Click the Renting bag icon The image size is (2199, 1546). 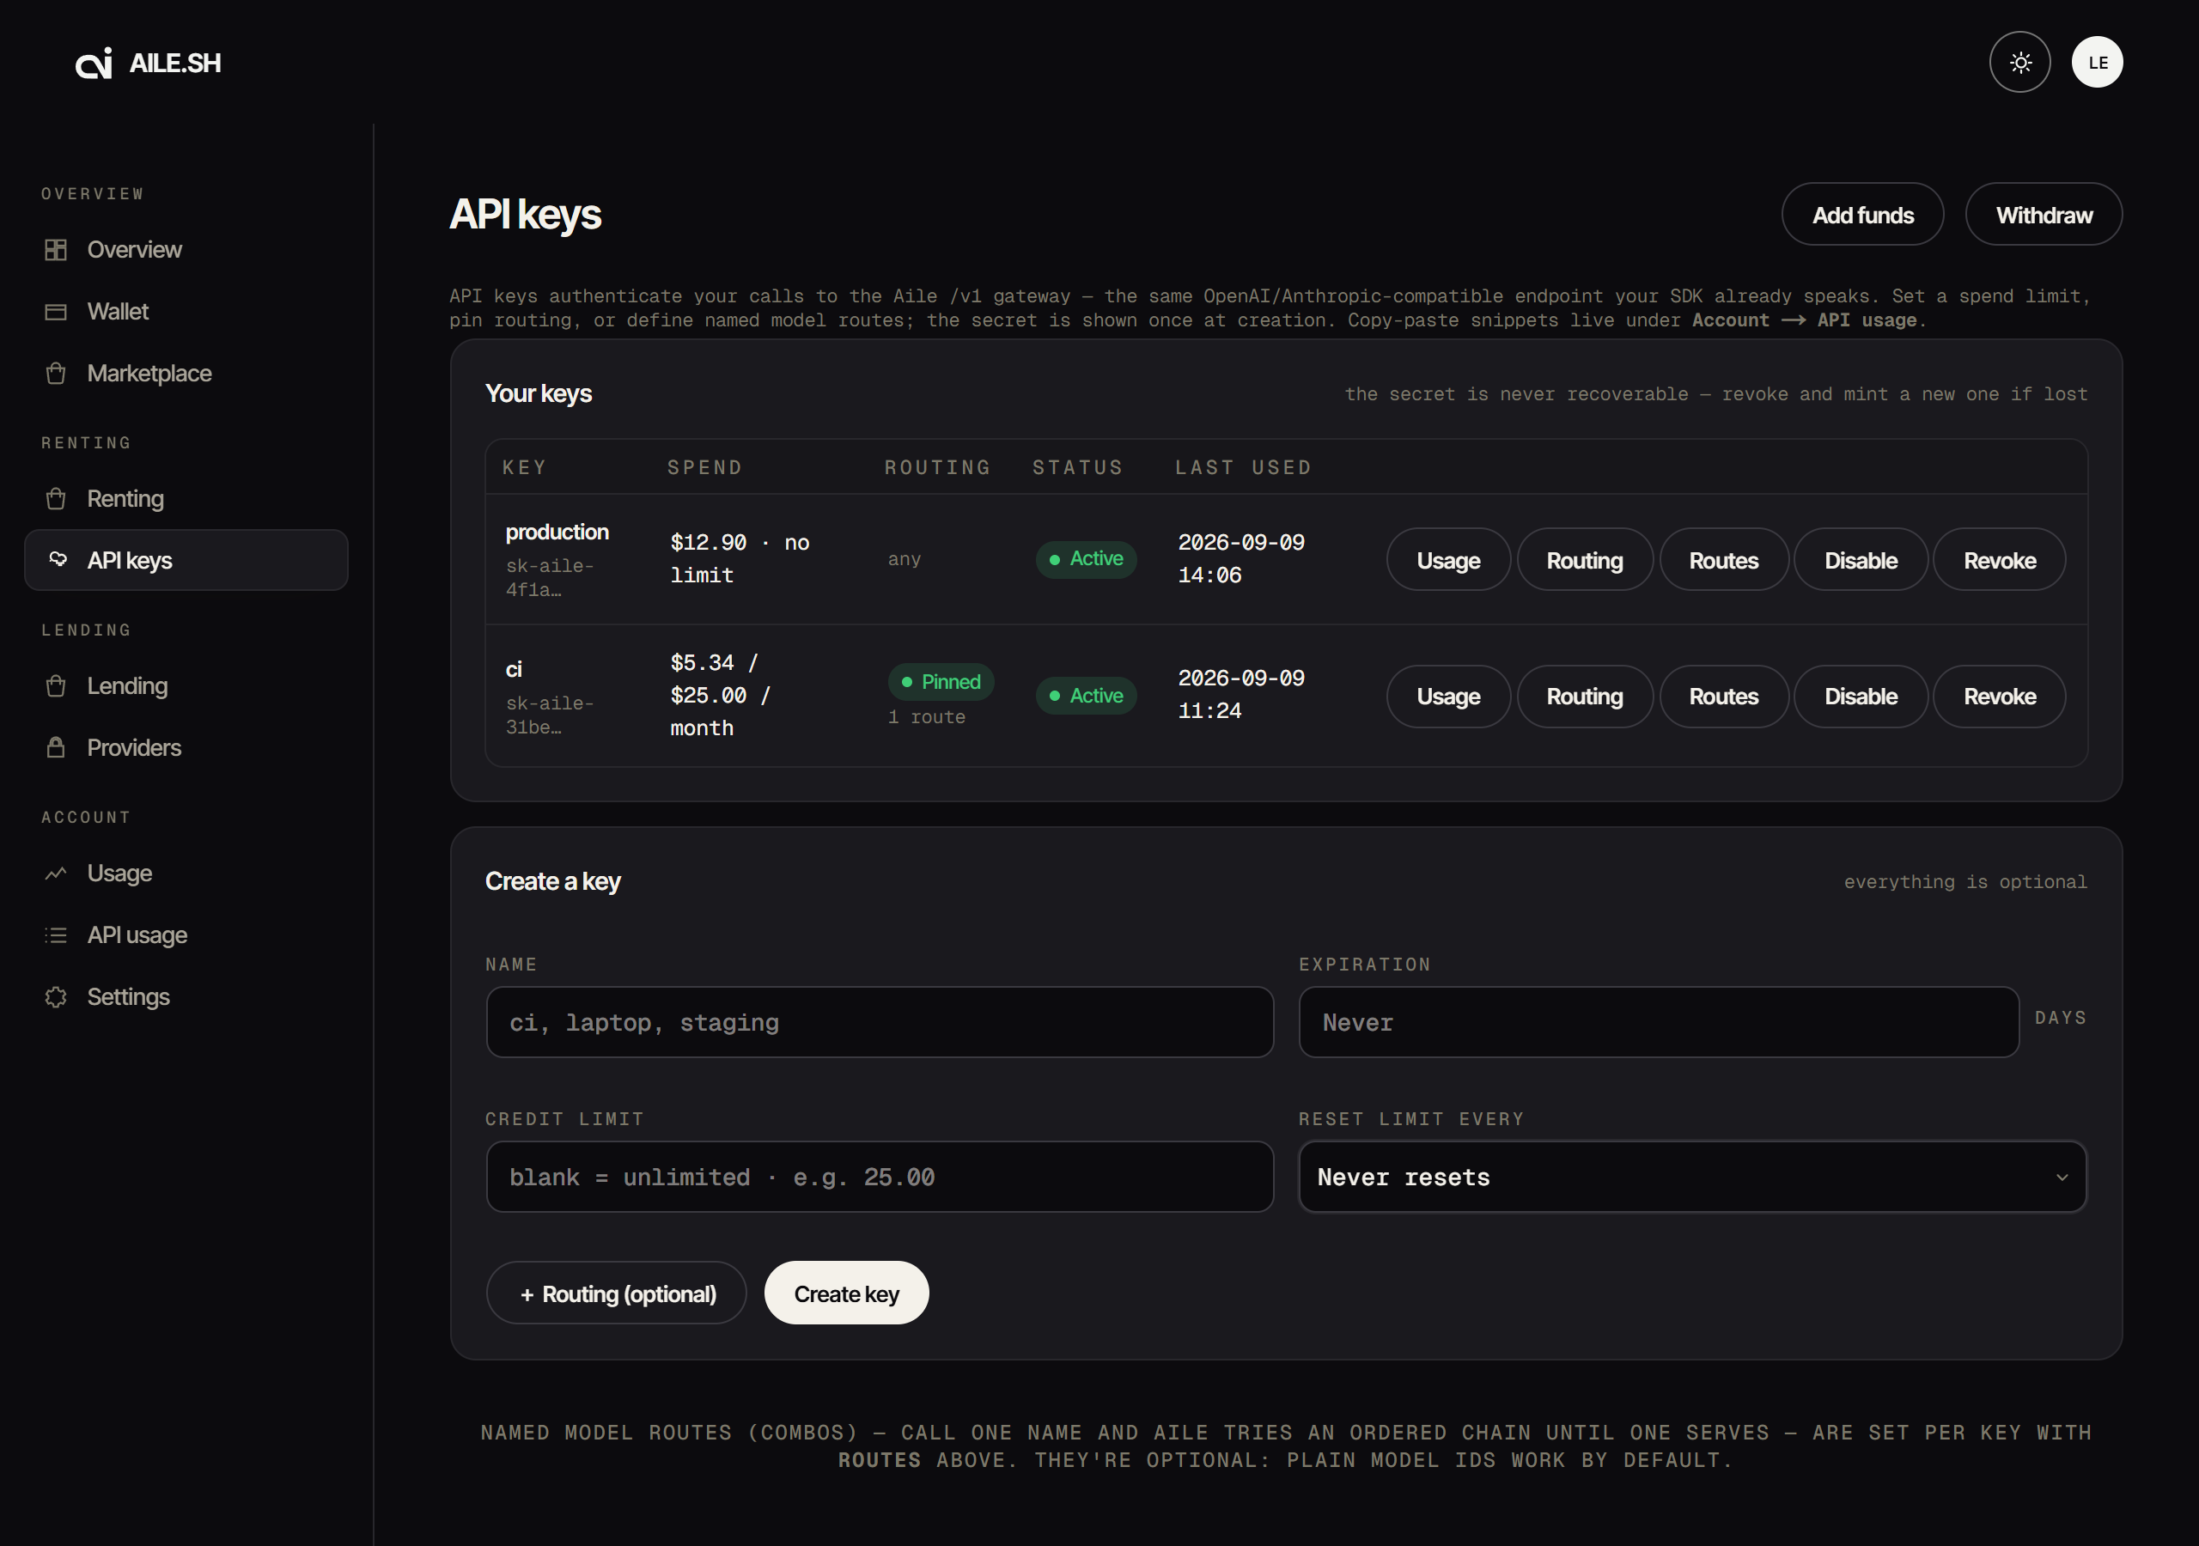[x=56, y=499]
